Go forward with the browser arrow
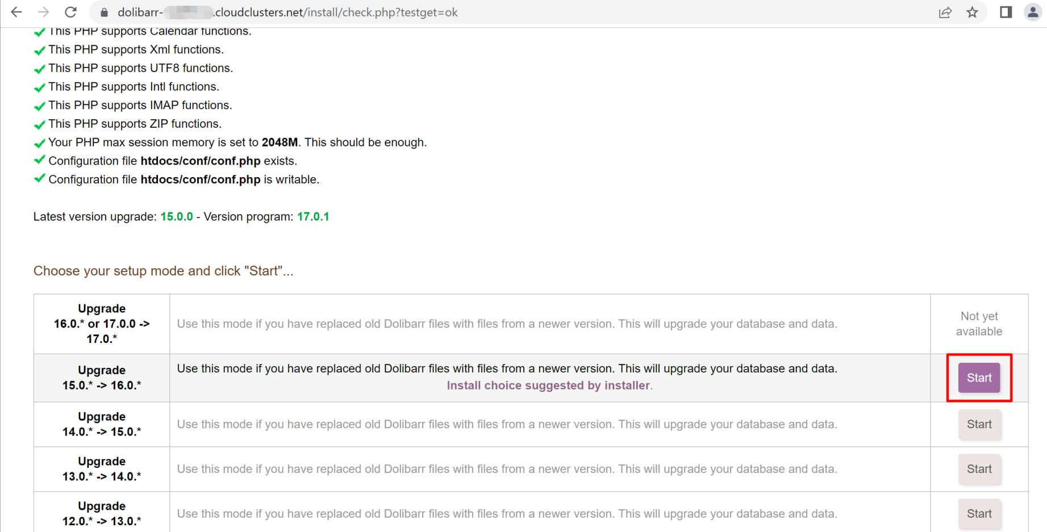Viewport: 1047px width, 532px height. [44, 12]
